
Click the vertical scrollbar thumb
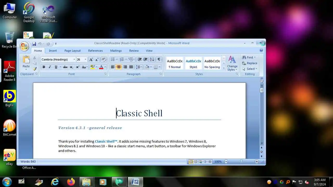coord(262,90)
